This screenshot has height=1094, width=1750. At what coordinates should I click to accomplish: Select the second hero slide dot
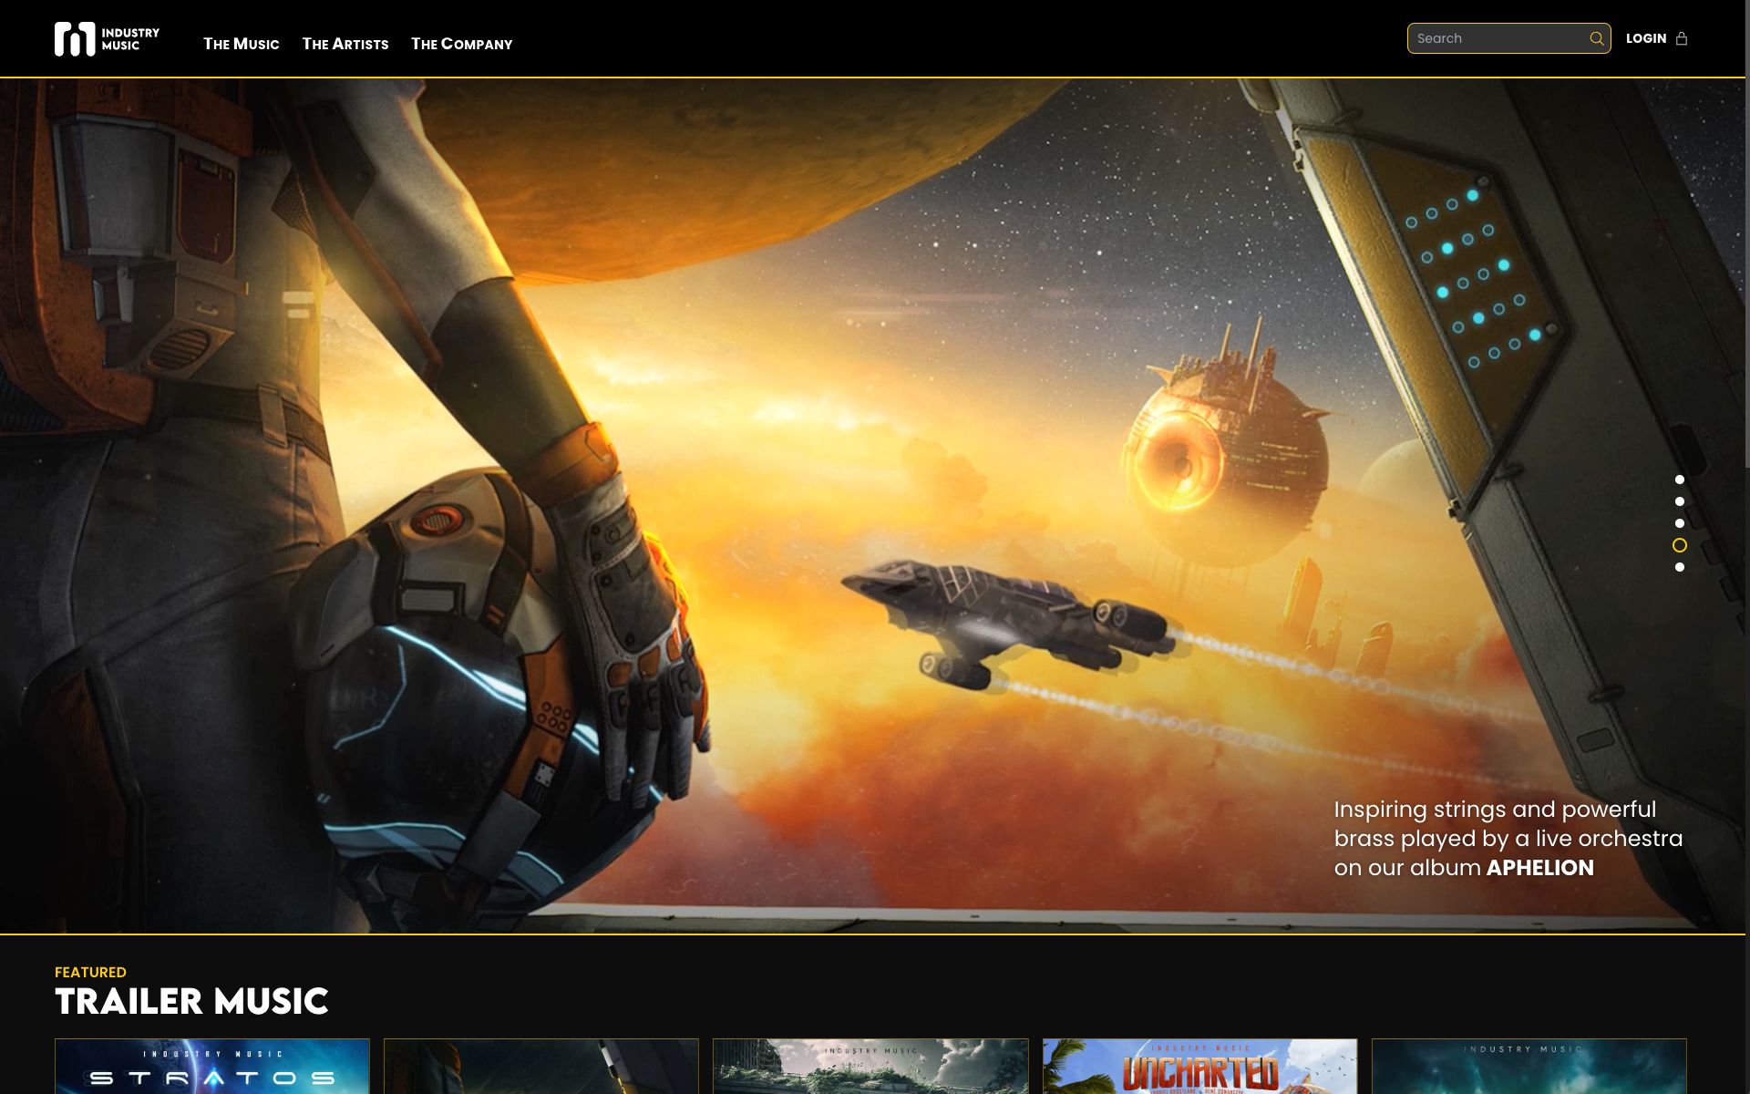pos(1679,501)
